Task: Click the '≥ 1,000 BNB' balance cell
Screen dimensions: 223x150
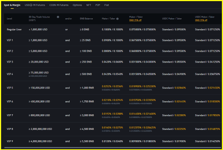Action: tap(87, 88)
